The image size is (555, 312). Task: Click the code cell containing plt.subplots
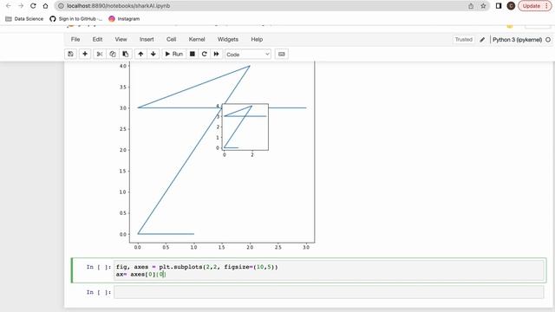pos(329,270)
